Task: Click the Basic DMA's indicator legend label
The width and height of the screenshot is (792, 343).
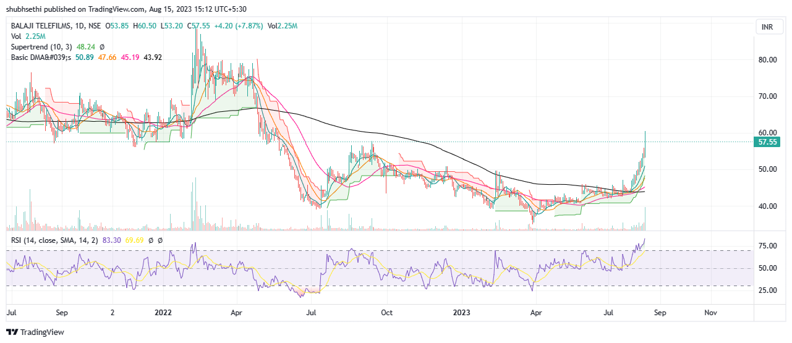Action: click(41, 57)
